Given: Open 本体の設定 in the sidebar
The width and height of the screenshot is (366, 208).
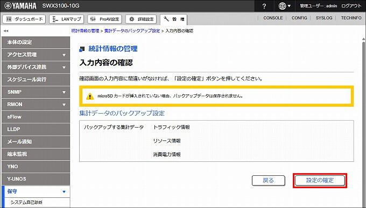Looking at the screenshot, I should coord(36,42).
